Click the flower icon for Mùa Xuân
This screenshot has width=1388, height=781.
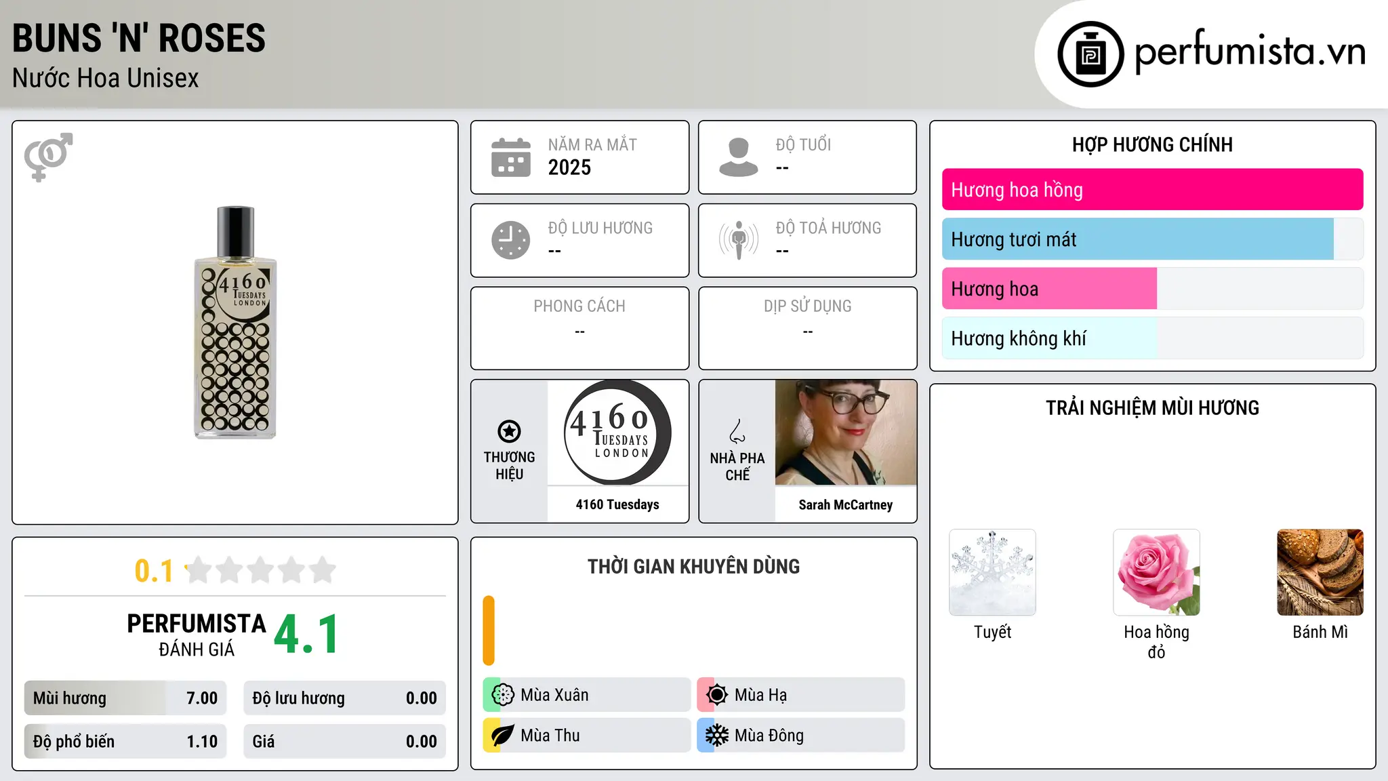[x=503, y=695]
